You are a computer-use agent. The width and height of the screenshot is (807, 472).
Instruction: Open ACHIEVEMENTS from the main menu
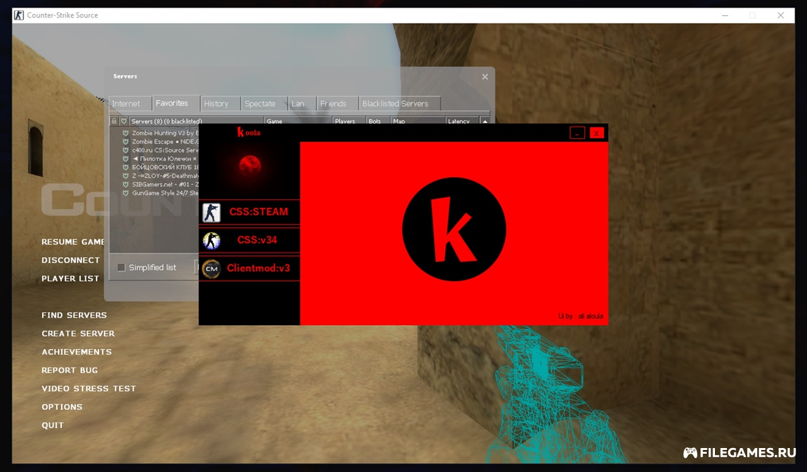tap(76, 352)
